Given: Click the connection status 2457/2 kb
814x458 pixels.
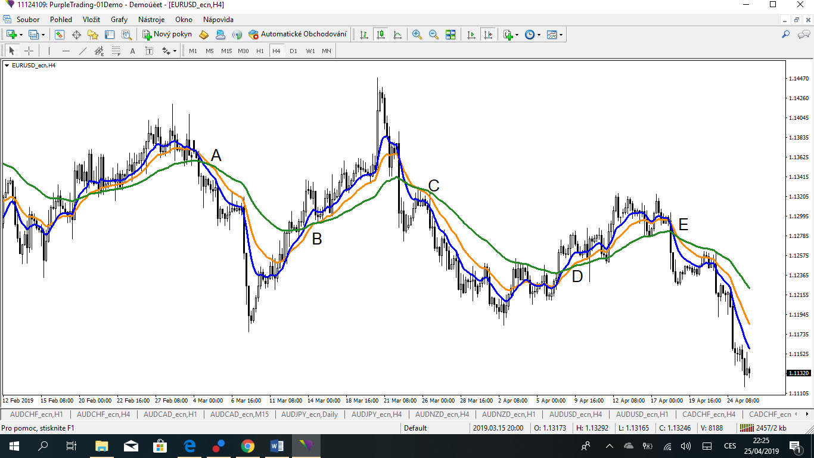Looking at the screenshot, I should pyautogui.click(x=763, y=428).
